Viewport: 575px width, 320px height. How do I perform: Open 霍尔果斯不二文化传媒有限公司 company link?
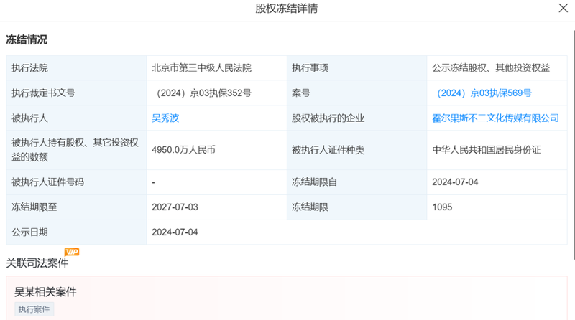pos(495,118)
